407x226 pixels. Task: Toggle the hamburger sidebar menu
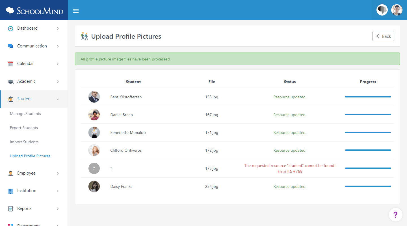(x=76, y=11)
